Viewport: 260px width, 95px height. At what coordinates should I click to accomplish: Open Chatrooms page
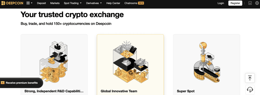[131, 3]
